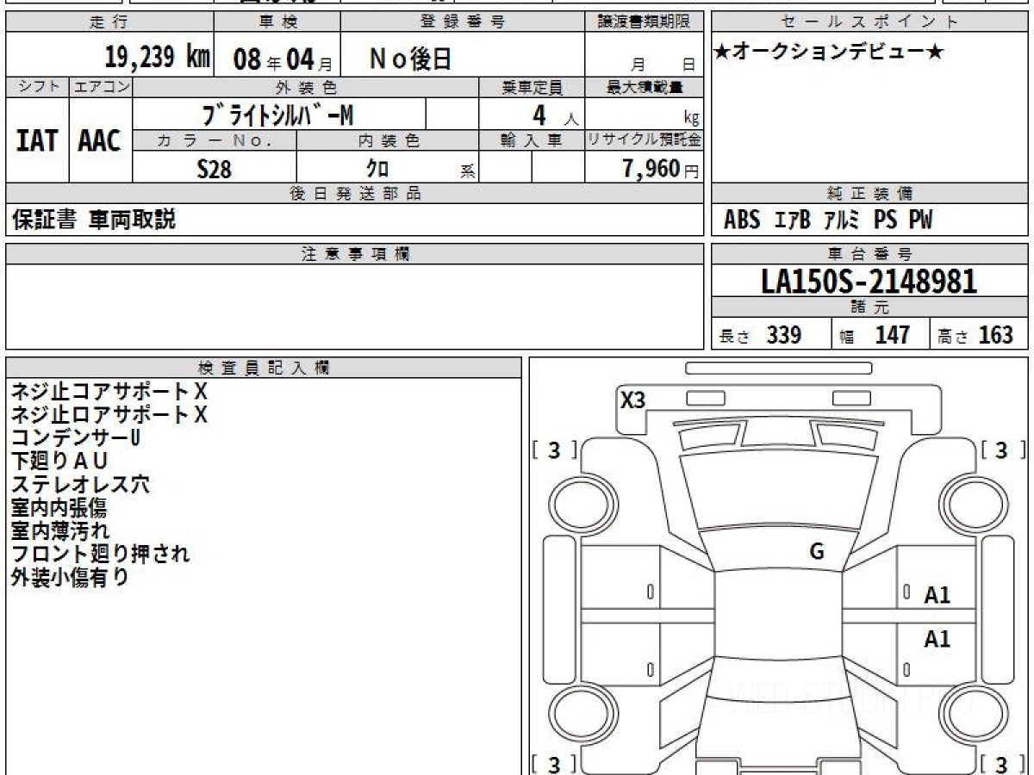The image size is (1034, 775).
Task: Click the equipment list ABS エアB アルミ PS PW
Action: (827, 220)
